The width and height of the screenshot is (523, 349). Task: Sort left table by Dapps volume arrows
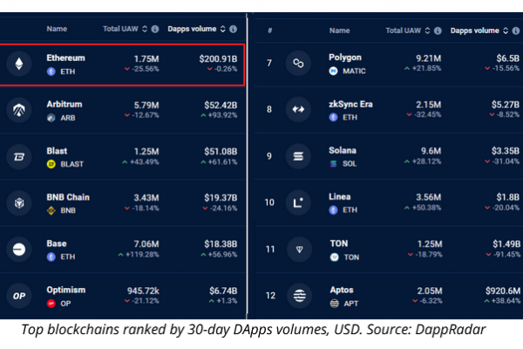point(223,29)
